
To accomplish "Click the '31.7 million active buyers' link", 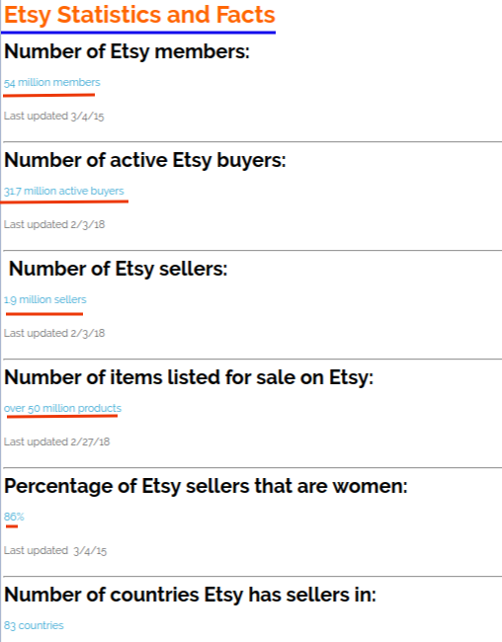I will 64,191.
